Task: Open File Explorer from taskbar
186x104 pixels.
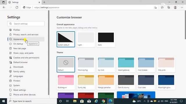Action: pos(75,101)
